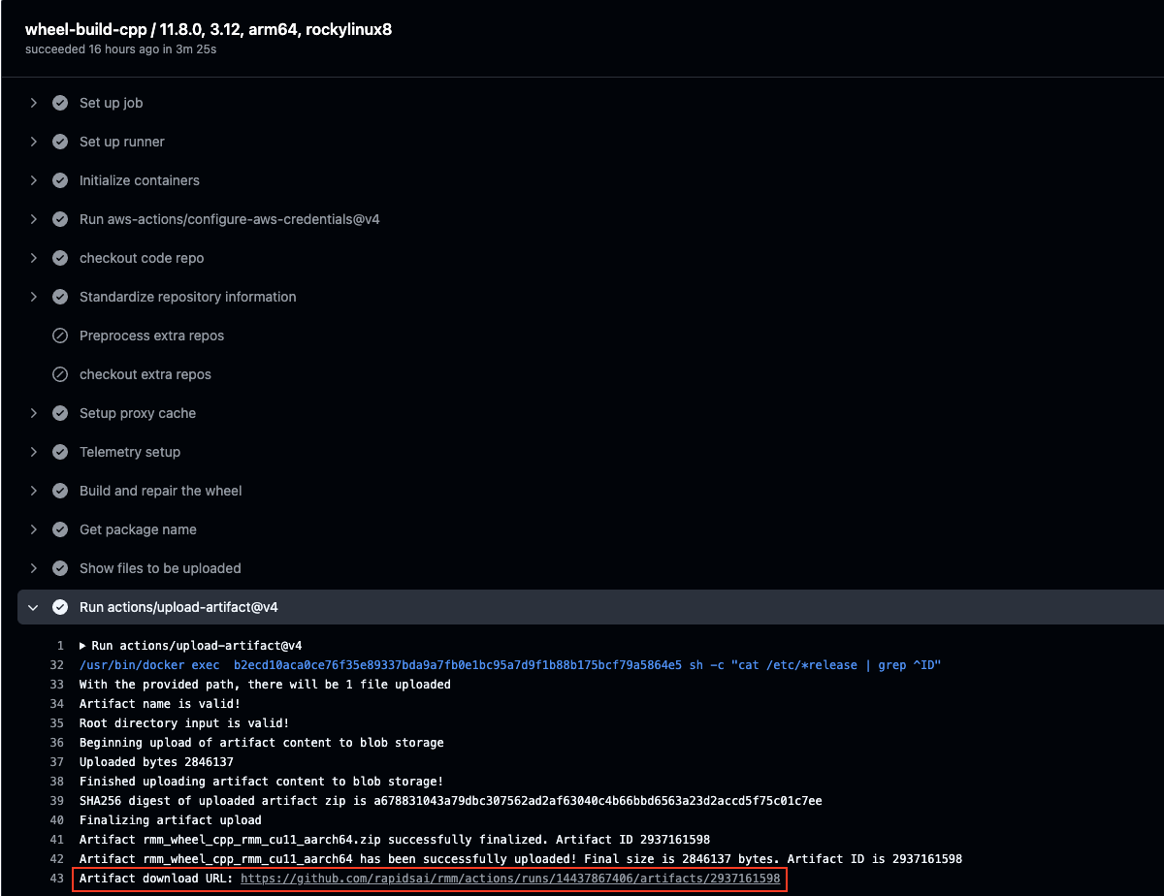Click the success checkmark icon beside Set up job
The height and width of the screenshot is (896, 1164).
60,103
